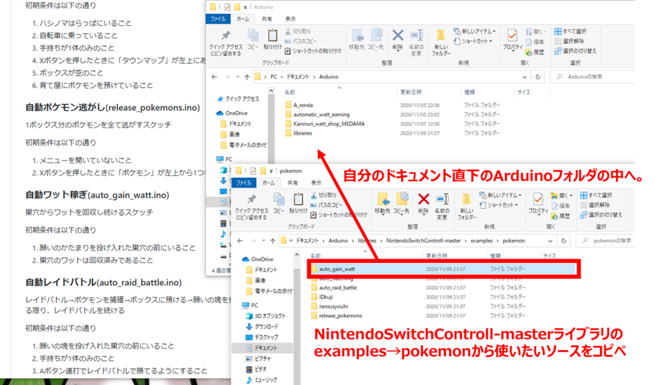This screenshot has height=385, width=654.
Task: Click ドキュメント breadcrumb in Arduino address bar
Action: click(x=298, y=77)
